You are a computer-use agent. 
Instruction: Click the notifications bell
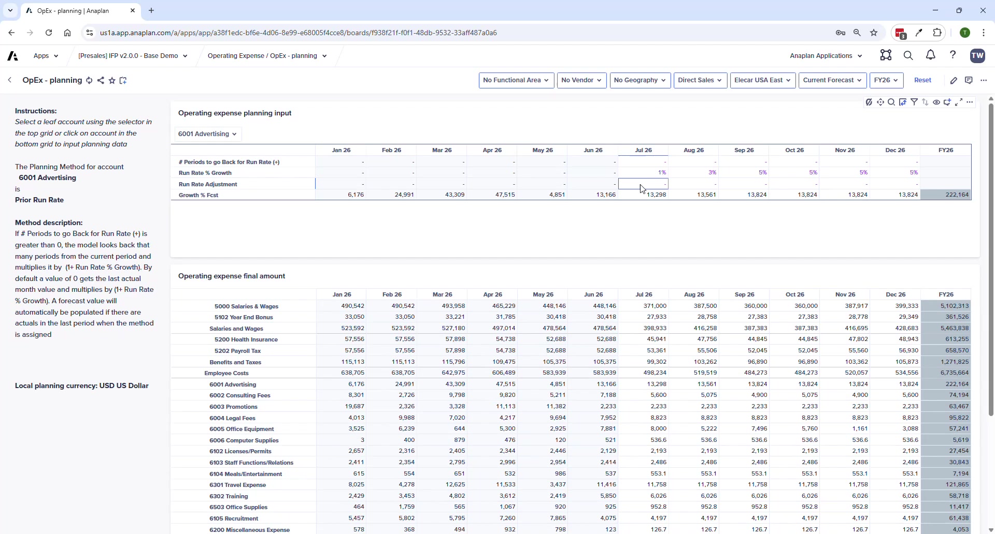point(930,55)
